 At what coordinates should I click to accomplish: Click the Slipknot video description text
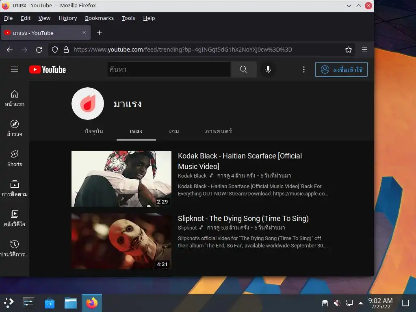[253, 242]
